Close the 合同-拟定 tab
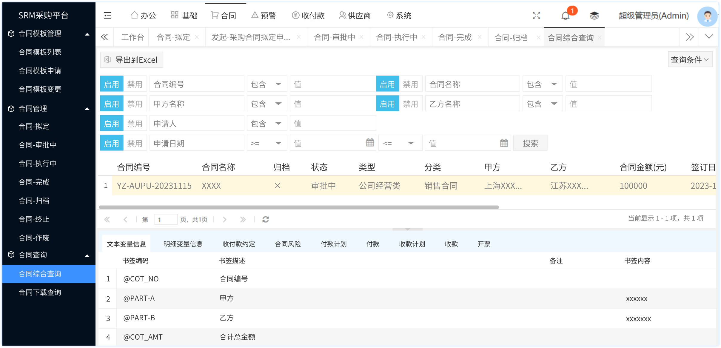721x348 pixels. click(197, 37)
